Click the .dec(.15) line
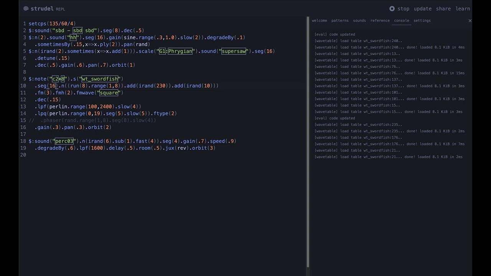 (48, 100)
